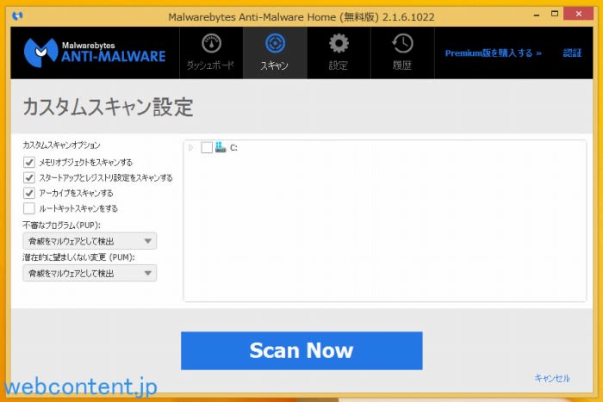This screenshot has width=603, height=402.
Task: Click the Scan Now button
Action: (x=301, y=350)
